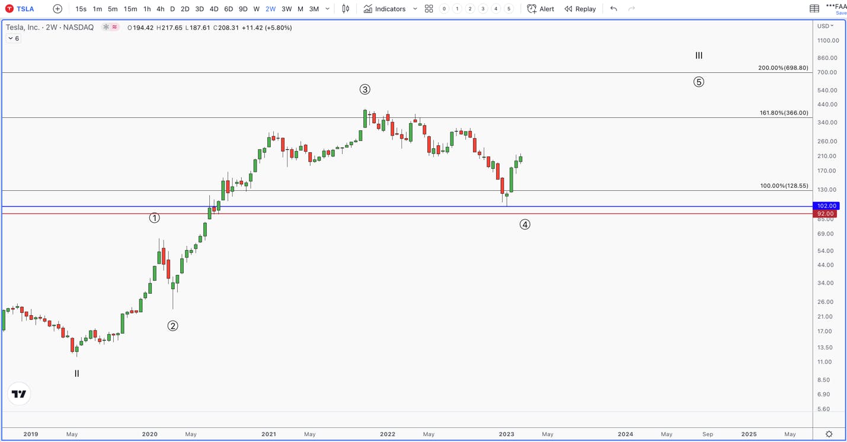Select circled wave label 1
Viewport: 847px width, 442px height.
pyautogui.click(x=154, y=218)
